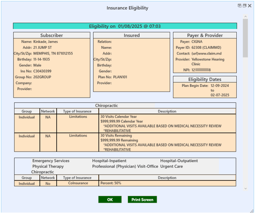The width and height of the screenshot is (255, 213).
Task: Select 'MEMPHIS, TN 871012155'
Action: point(53,53)
